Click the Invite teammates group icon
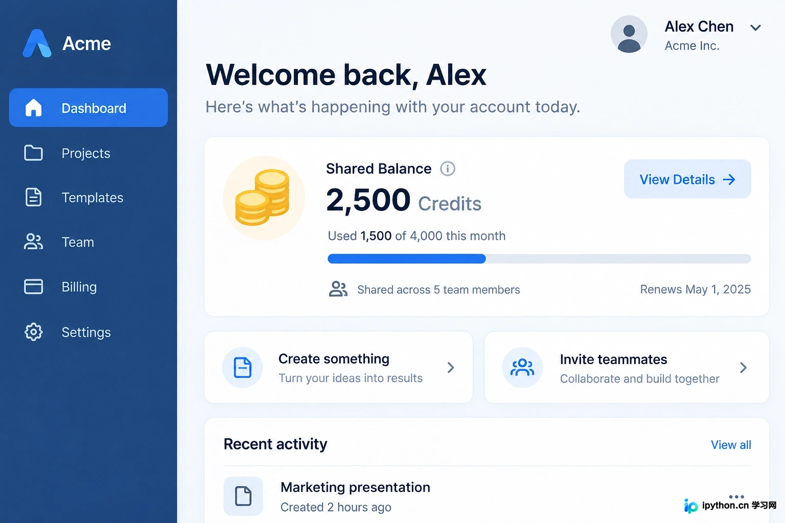 522,368
